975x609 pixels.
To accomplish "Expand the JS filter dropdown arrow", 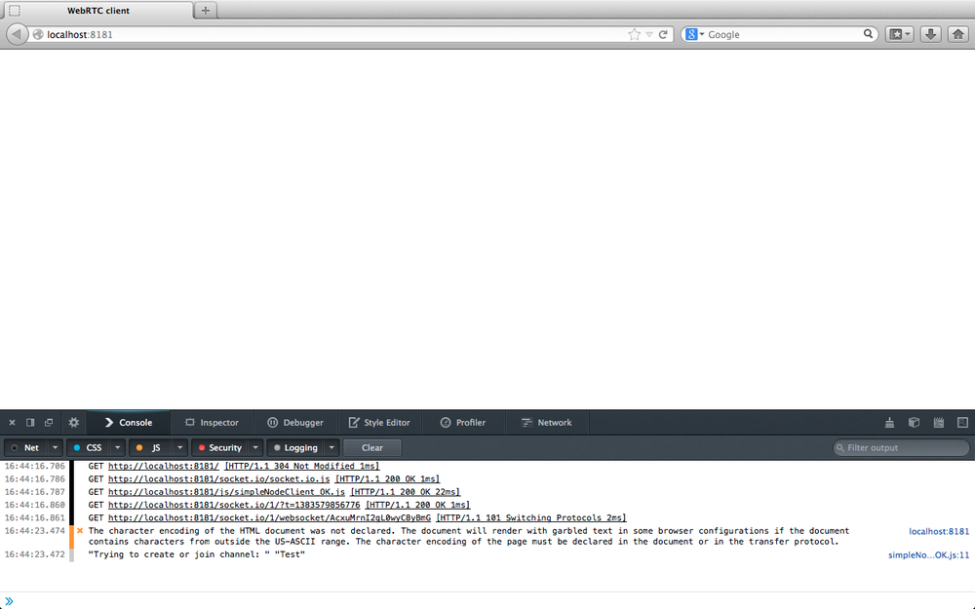I will [181, 448].
